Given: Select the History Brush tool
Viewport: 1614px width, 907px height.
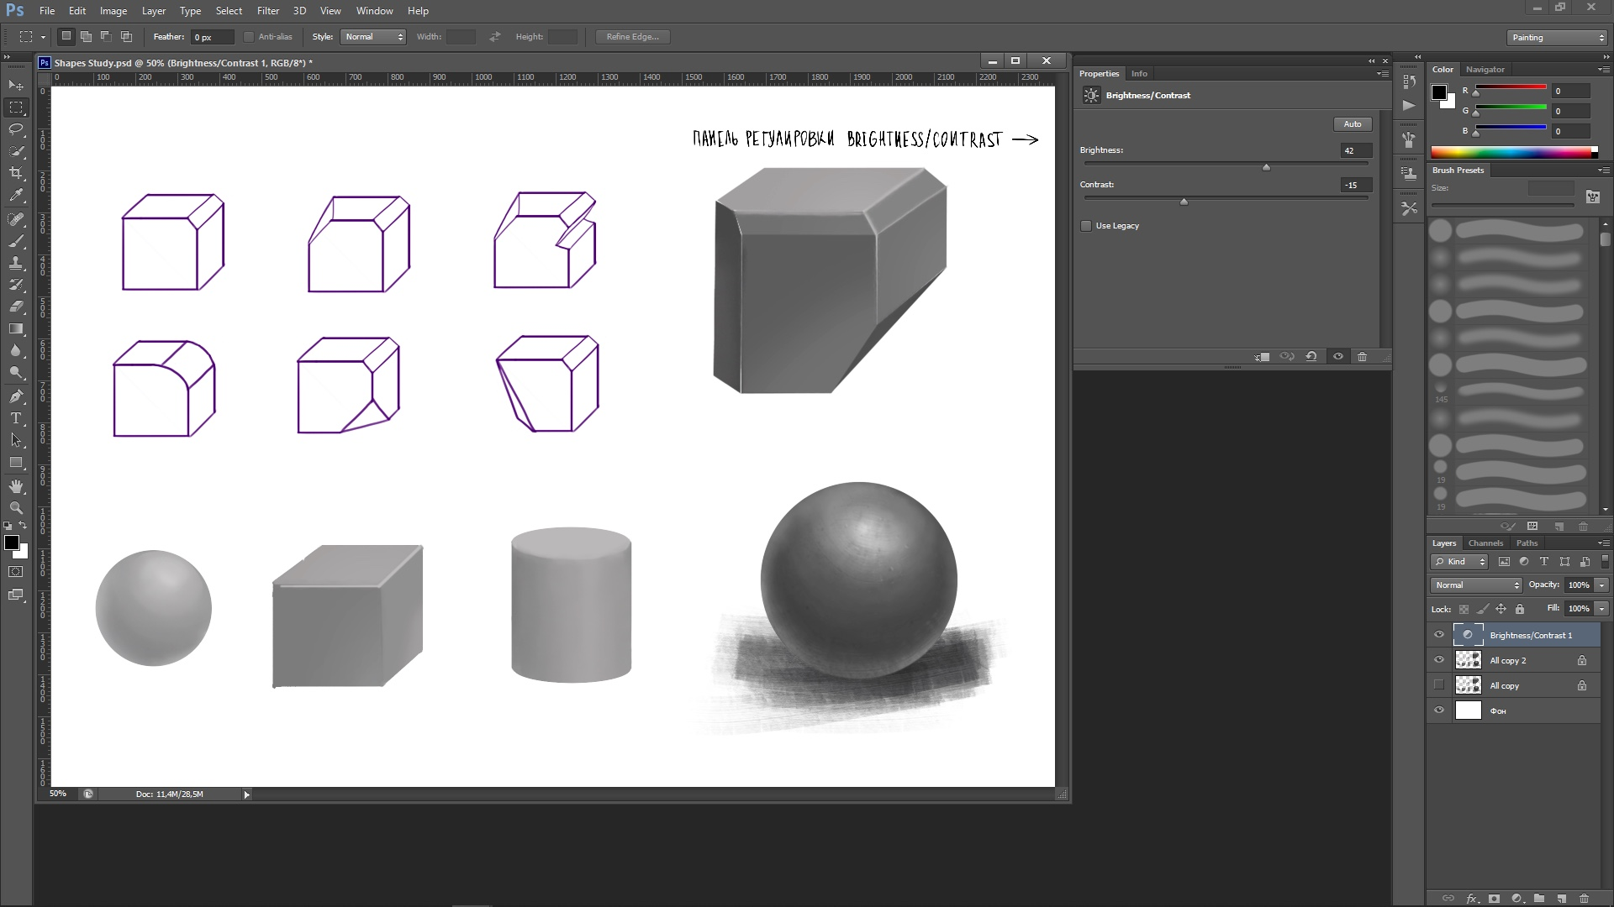Looking at the screenshot, I should pos(16,285).
